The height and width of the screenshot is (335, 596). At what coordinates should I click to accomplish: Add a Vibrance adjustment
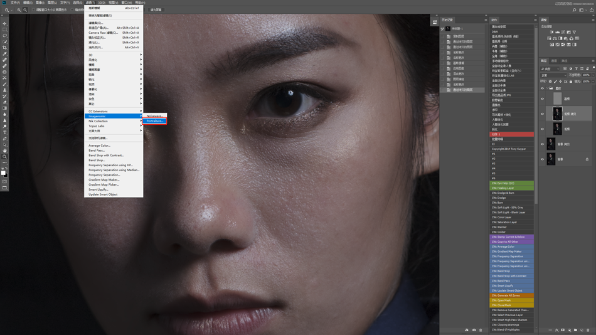(x=574, y=33)
